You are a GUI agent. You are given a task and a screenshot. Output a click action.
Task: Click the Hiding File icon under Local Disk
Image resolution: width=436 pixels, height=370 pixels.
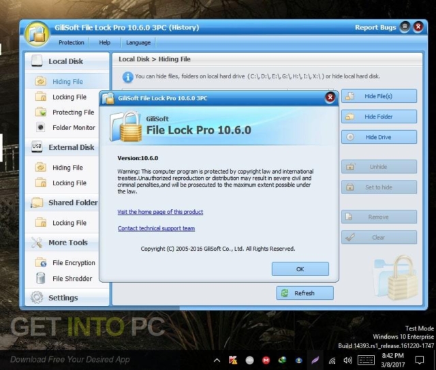coord(41,81)
